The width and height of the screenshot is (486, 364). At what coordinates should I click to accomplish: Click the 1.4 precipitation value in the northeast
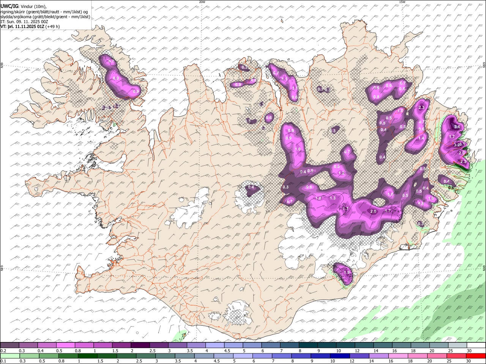pos(421,138)
